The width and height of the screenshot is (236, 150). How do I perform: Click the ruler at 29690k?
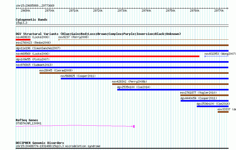[x=25, y=11]
